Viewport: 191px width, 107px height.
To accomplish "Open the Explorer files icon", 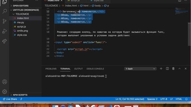I will pyautogui.click(x=5, y=2).
